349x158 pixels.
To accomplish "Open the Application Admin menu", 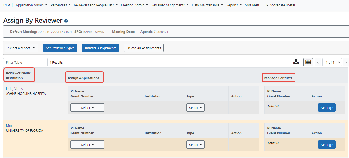I will point(32,5).
